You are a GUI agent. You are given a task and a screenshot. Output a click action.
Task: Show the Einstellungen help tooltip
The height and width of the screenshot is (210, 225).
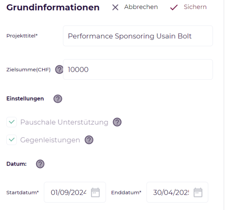[58, 99]
